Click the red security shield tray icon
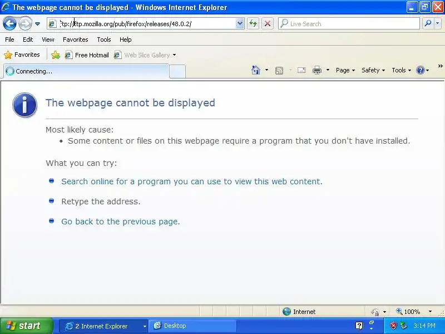 (x=393, y=326)
